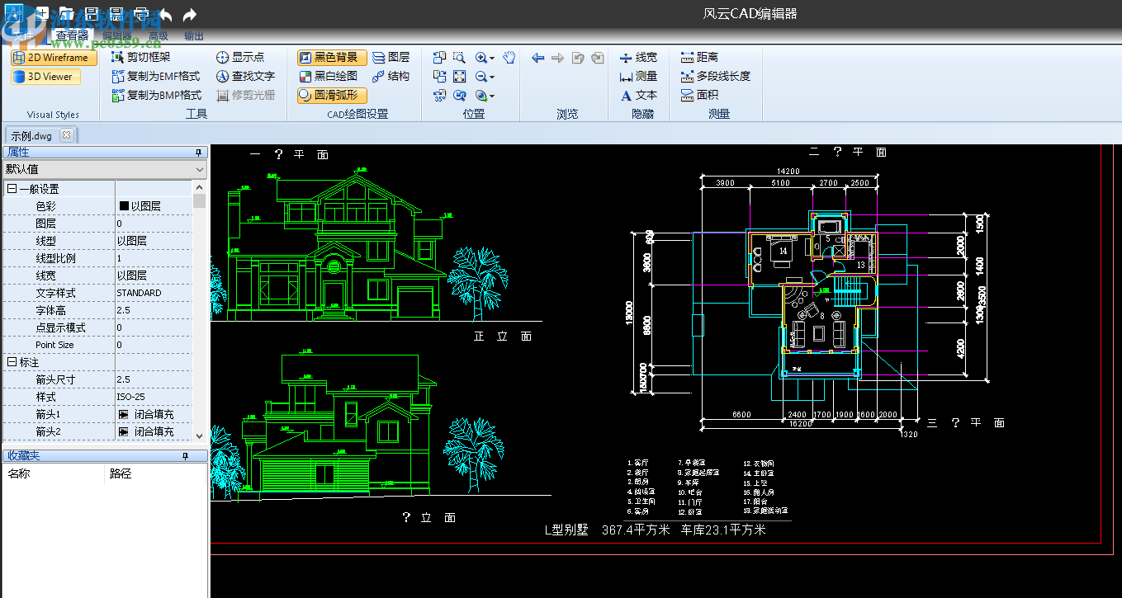Image resolution: width=1122 pixels, height=598 pixels.
Task: Click the open folder icon in title bar
Action: [x=66, y=14]
